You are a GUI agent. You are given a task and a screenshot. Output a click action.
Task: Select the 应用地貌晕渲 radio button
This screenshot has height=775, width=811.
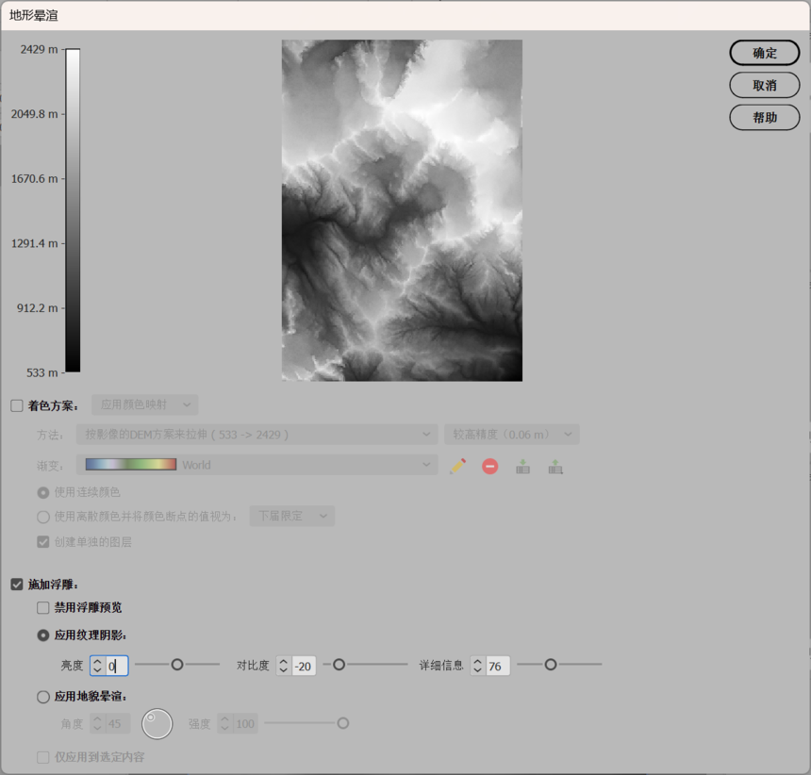pos(43,697)
